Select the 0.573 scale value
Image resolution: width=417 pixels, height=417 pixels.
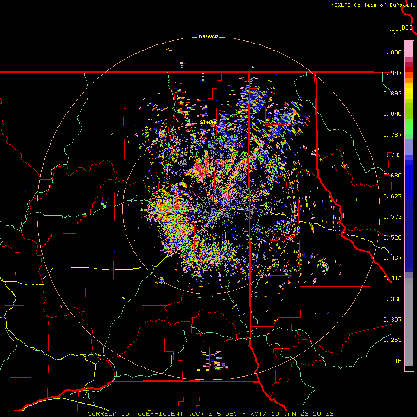[x=392, y=217]
